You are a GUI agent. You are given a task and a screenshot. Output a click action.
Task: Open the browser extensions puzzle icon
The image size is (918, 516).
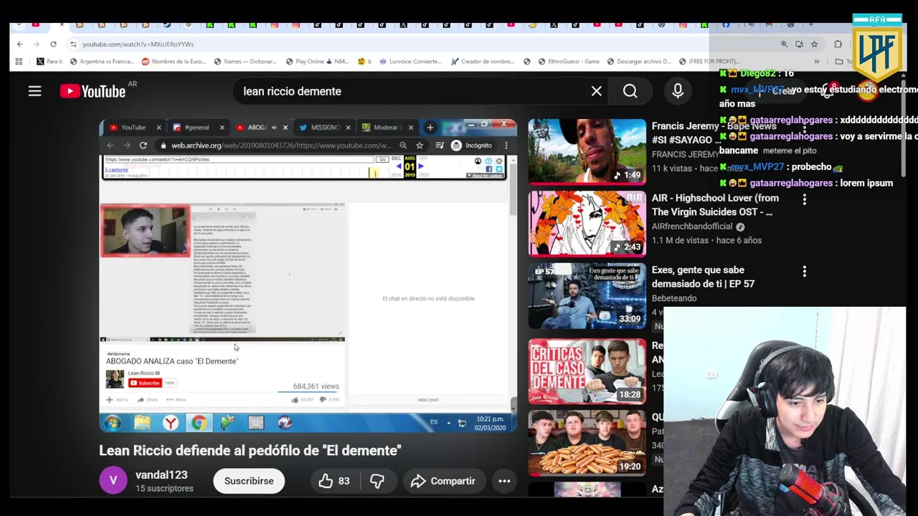838,44
